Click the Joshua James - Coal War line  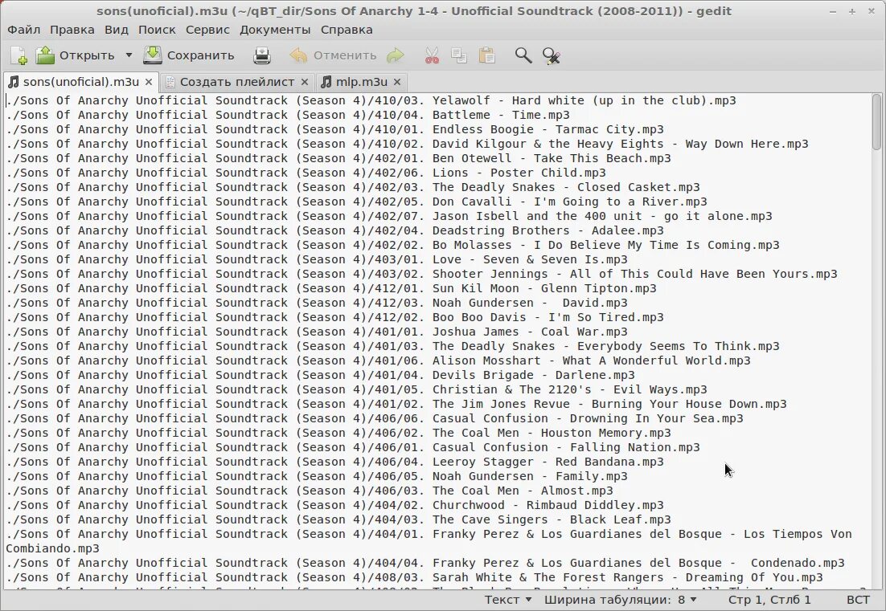point(317,332)
